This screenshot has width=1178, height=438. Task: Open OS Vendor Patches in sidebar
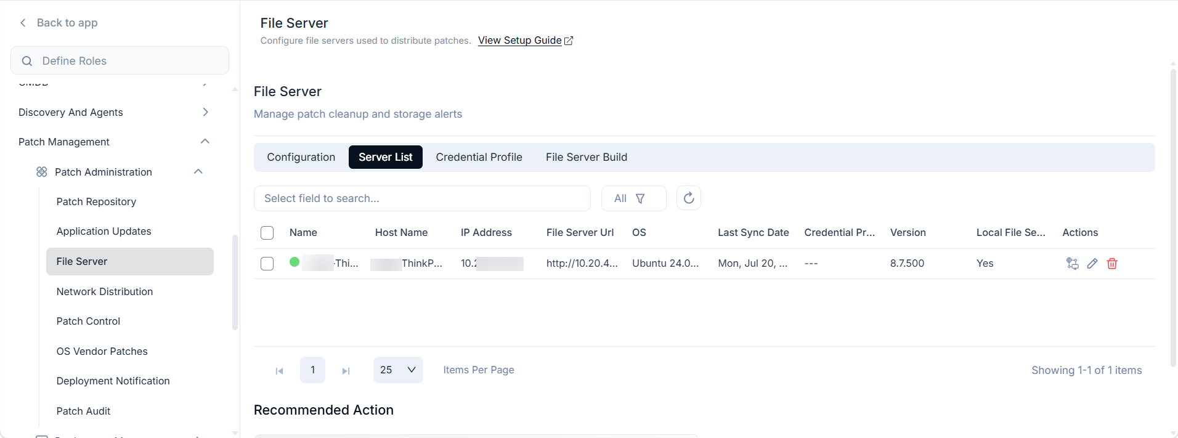[102, 351]
